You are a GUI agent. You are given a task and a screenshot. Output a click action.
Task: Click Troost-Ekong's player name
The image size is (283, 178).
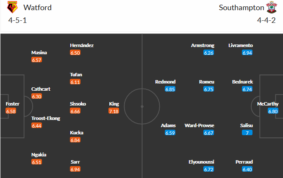46,118
